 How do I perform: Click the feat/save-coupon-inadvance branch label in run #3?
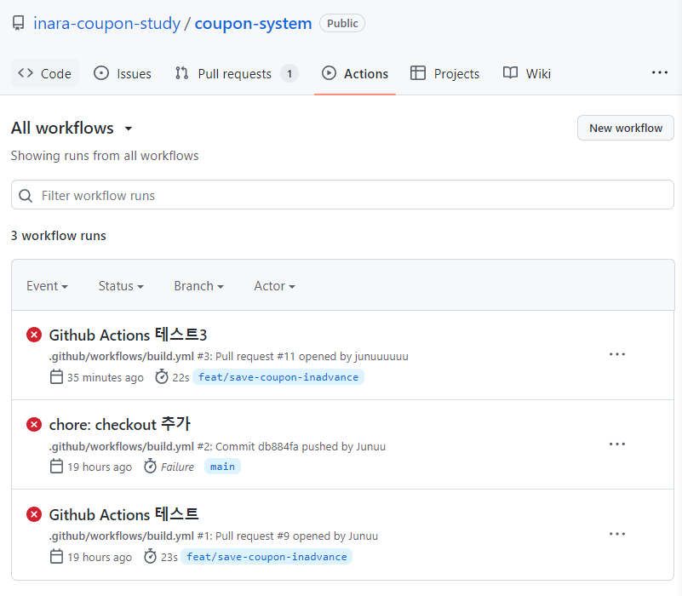pos(278,377)
